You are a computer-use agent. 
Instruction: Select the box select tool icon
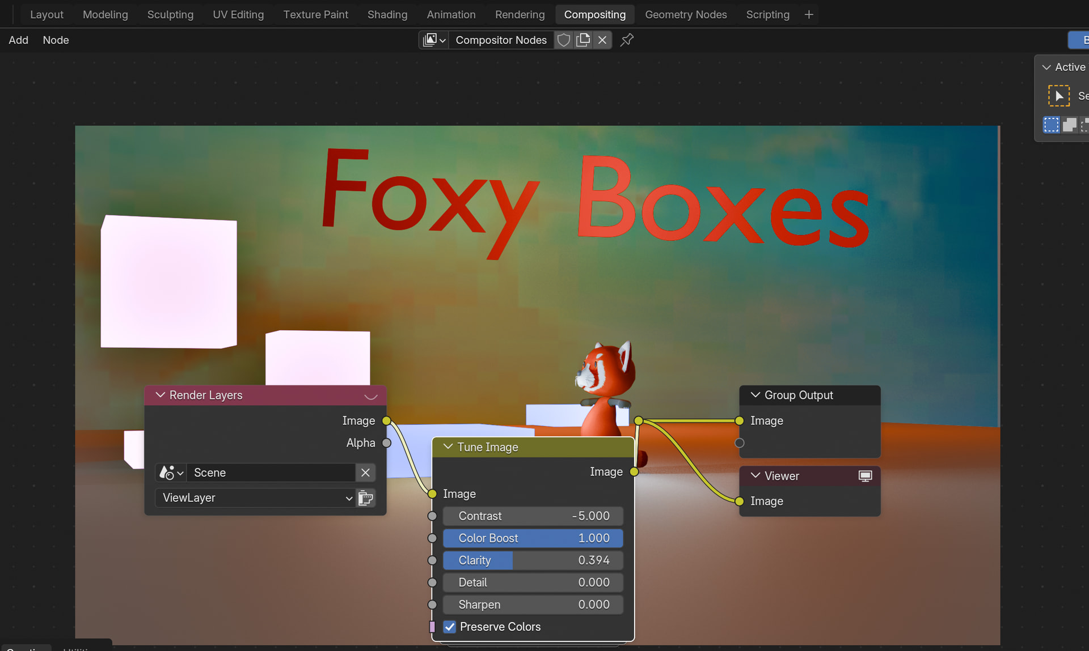click(x=1058, y=96)
